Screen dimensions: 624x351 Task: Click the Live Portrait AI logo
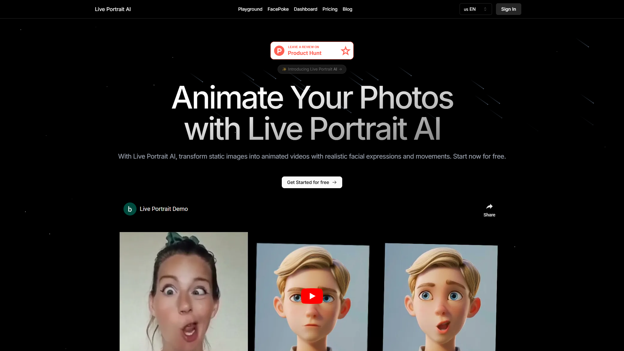coord(112,9)
